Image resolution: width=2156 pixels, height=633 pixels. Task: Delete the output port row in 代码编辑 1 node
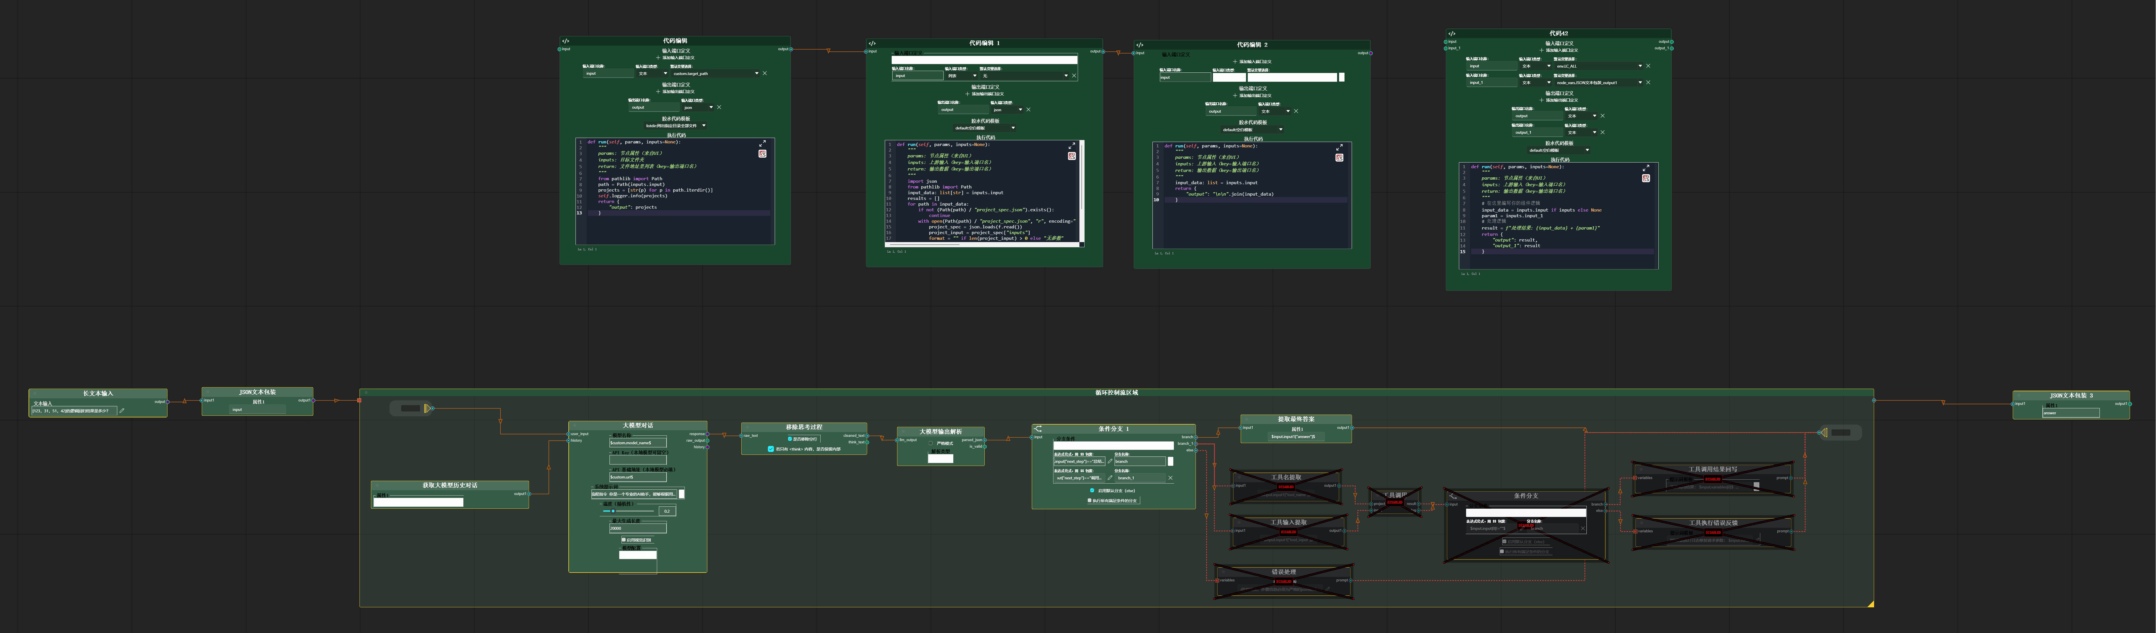[1029, 109]
